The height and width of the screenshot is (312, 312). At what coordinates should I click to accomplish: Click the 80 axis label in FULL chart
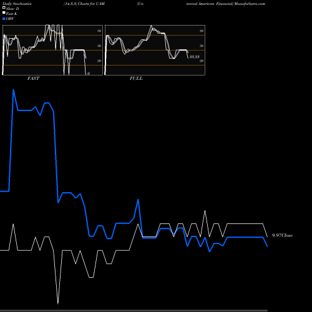coord(202,31)
